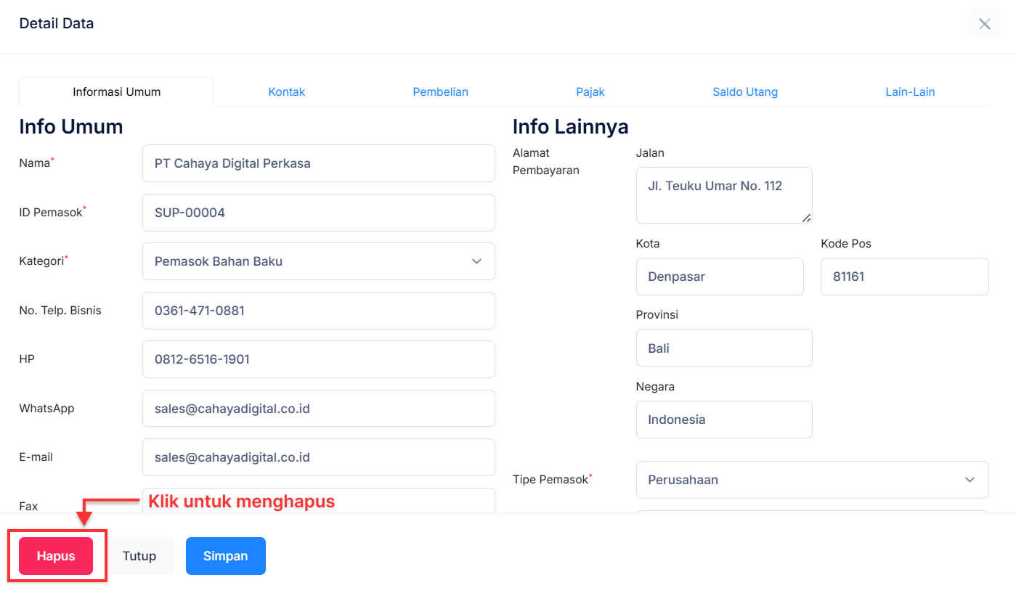Click the Kode Pos field

(904, 277)
